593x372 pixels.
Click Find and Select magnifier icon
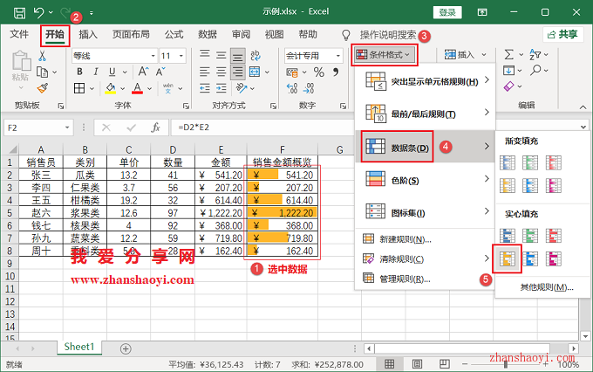pyautogui.click(x=535, y=71)
